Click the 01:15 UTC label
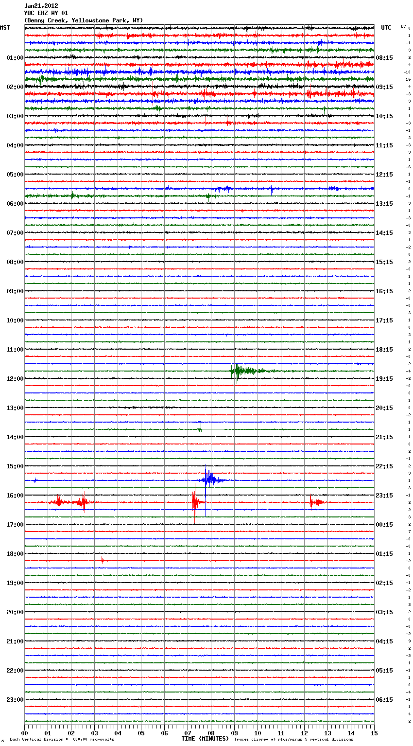Screen dimensions: 413x746 pos(384,554)
